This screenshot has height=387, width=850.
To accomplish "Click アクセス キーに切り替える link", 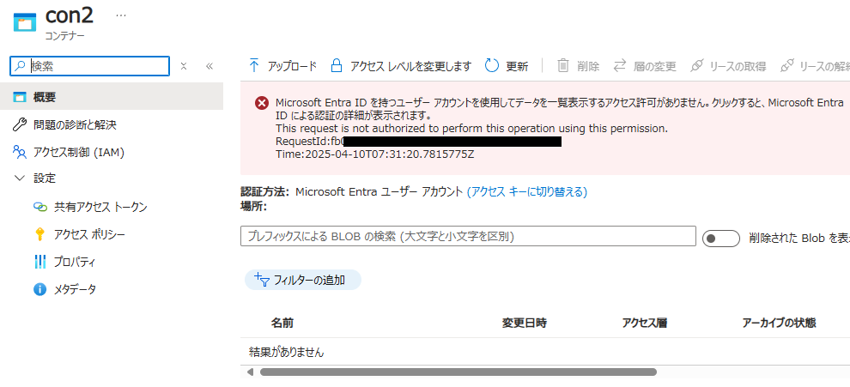I will (x=527, y=191).
